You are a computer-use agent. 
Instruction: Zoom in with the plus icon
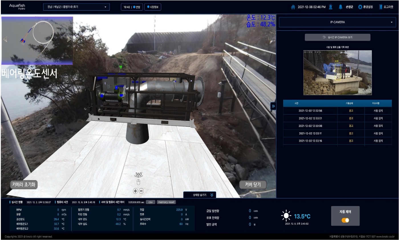pyautogui.click(x=135, y=191)
